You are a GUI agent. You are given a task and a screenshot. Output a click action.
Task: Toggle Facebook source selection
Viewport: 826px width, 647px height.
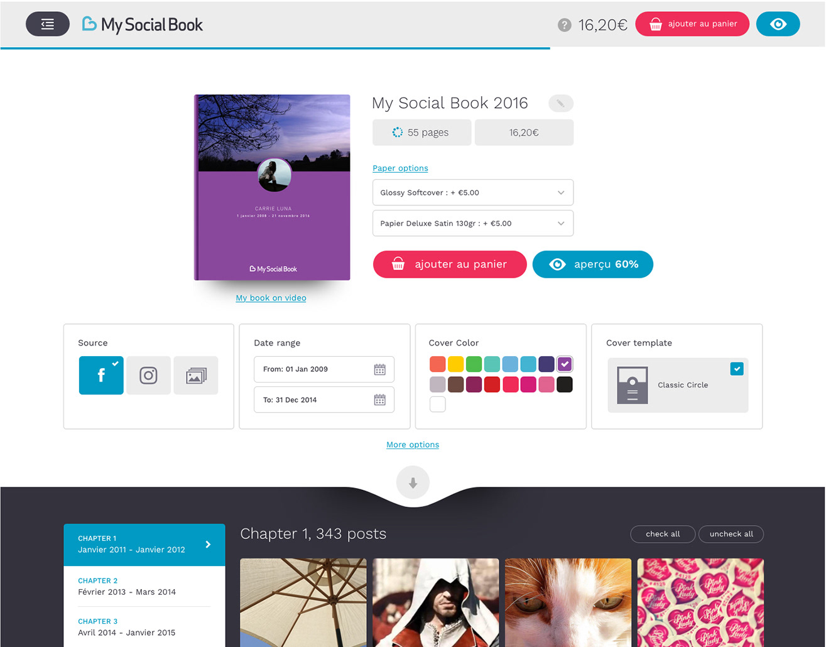coord(101,376)
